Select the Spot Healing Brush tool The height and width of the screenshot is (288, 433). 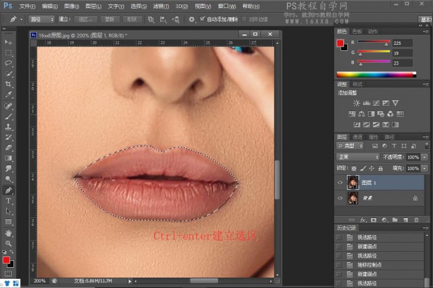click(8, 106)
